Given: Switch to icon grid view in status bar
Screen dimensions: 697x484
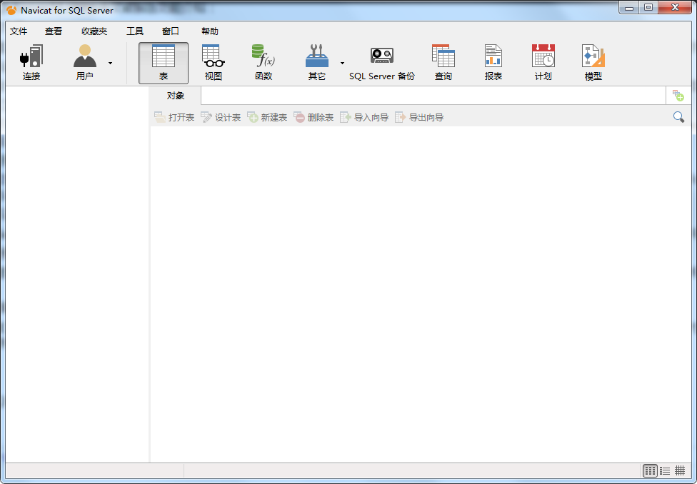Looking at the screenshot, I should pyautogui.click(x=650, y=470).
